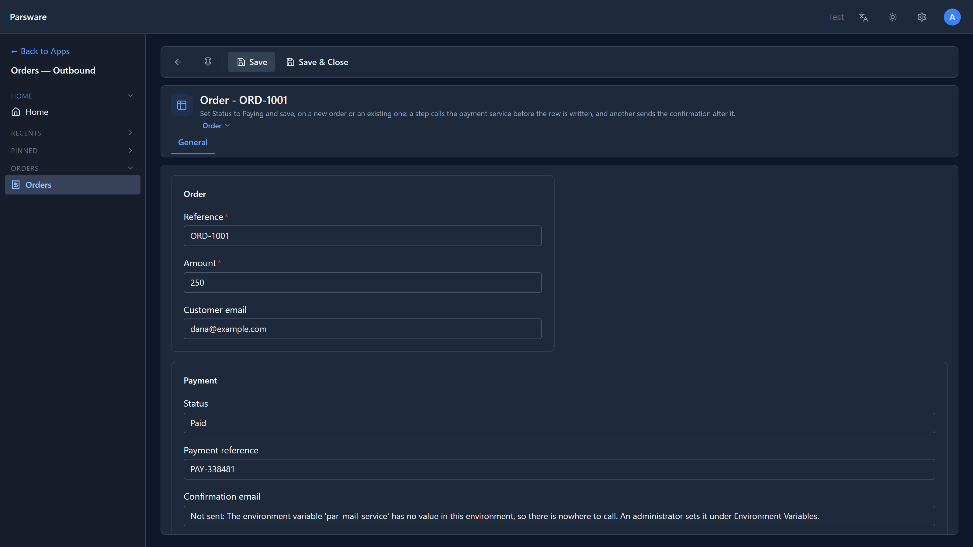Click the Orders — Outbound app title
973x547 pixels.
pyautogui.click(x=53, y=70)
